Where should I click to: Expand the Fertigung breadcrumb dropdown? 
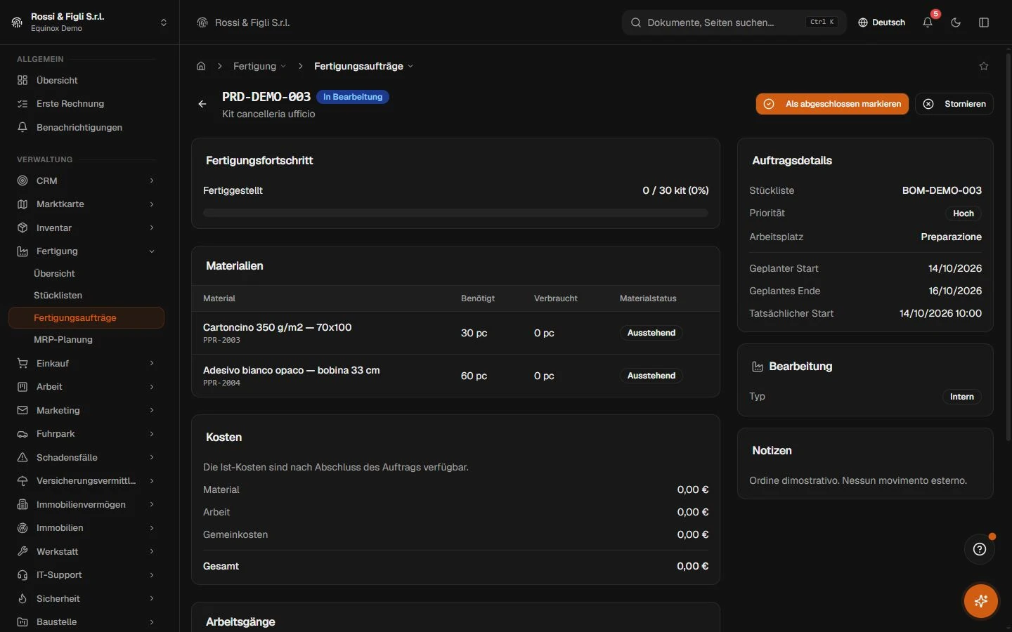[259, 66]
